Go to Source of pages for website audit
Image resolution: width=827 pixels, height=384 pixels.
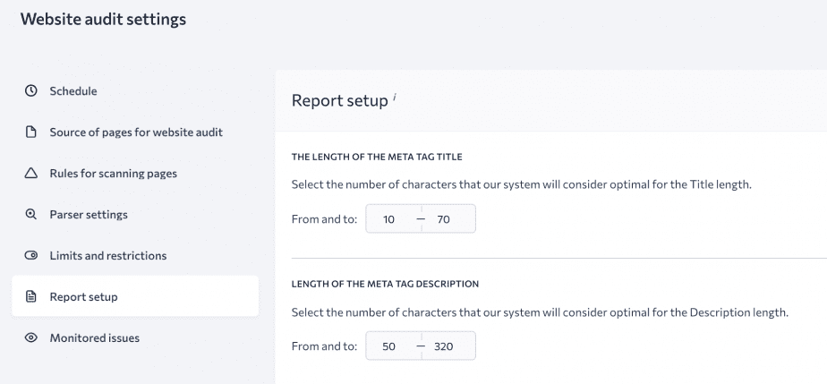(x=136, y=132)
